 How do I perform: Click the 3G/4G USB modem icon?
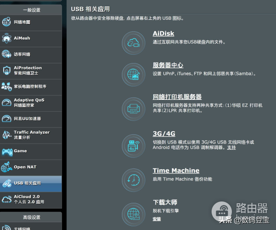tap(133, 146)
